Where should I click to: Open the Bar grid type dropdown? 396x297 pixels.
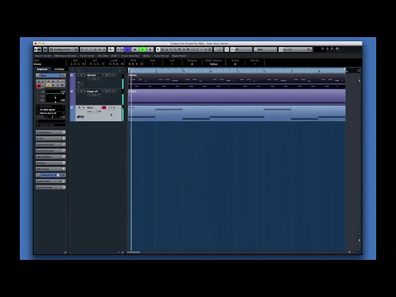point(265,49)
